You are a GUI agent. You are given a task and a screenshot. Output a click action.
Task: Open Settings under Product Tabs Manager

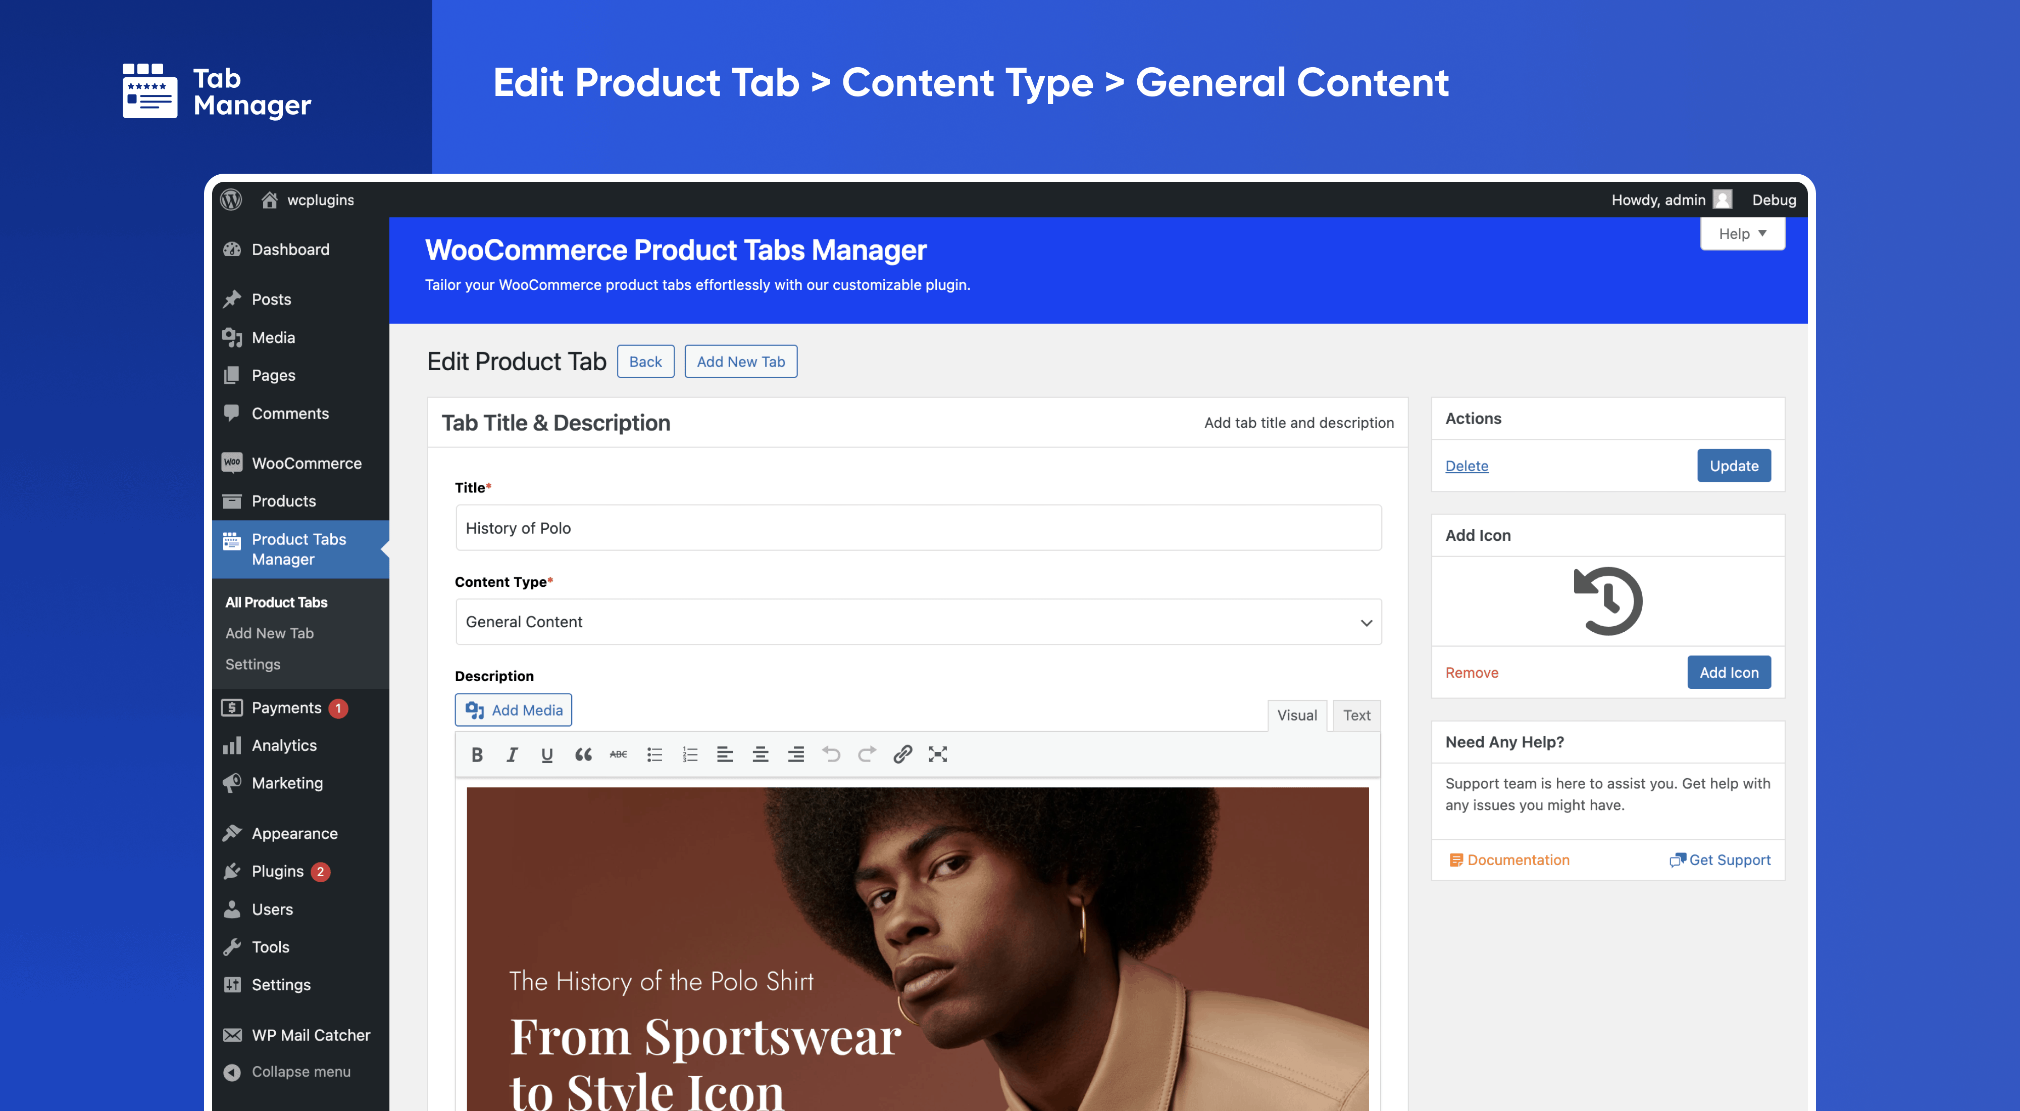point(252,664)
